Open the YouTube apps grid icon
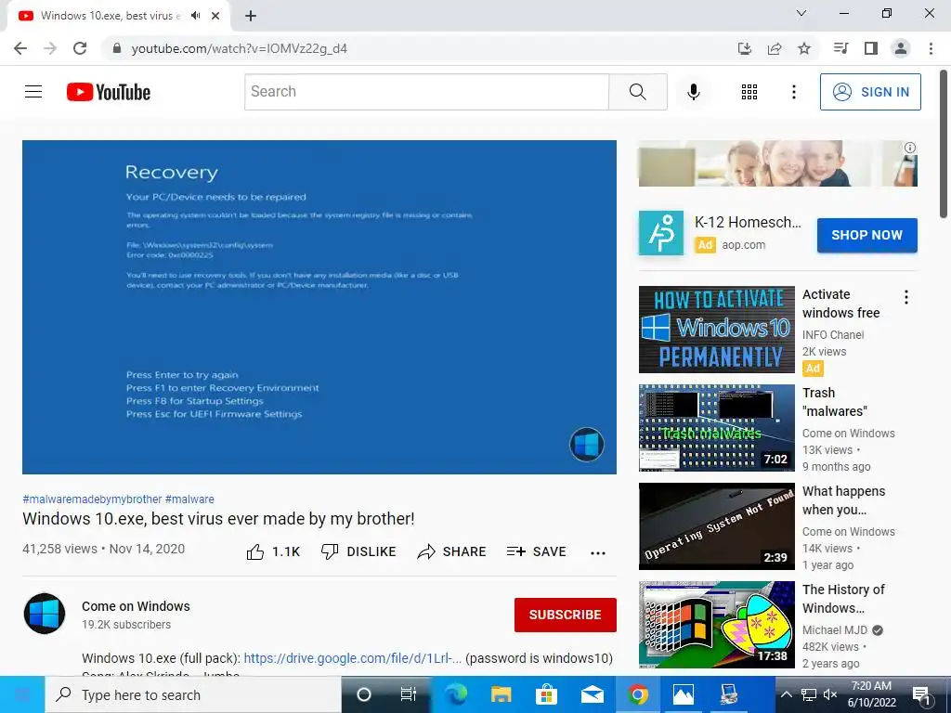 [749, 92]
